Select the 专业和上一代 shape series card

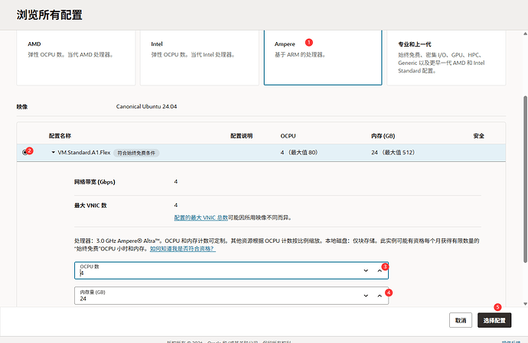pos(446,57)
